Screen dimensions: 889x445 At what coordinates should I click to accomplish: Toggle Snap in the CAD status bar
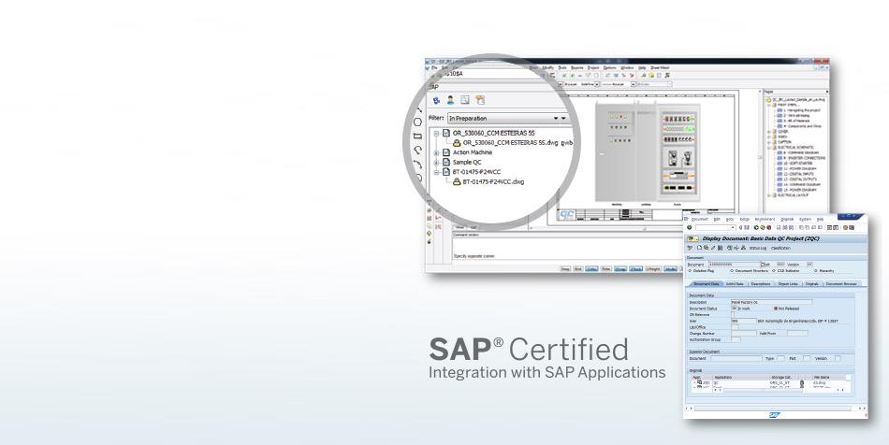565,269
